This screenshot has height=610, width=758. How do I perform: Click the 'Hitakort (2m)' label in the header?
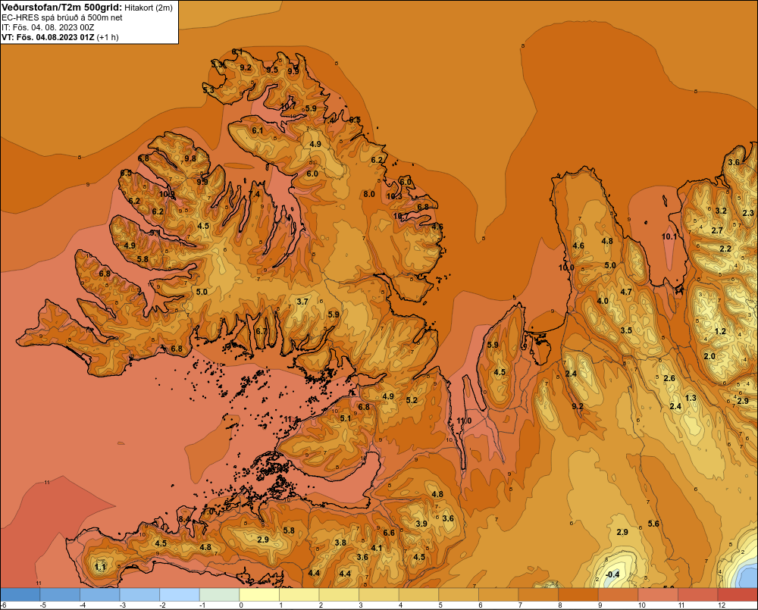point(148,8)
